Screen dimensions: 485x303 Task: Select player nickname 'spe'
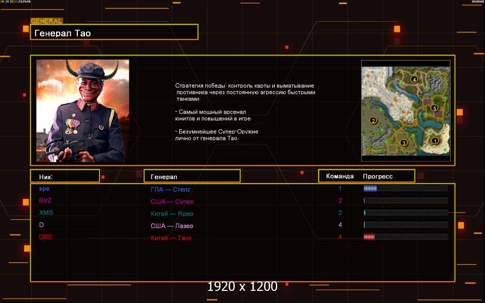(44, 188)
